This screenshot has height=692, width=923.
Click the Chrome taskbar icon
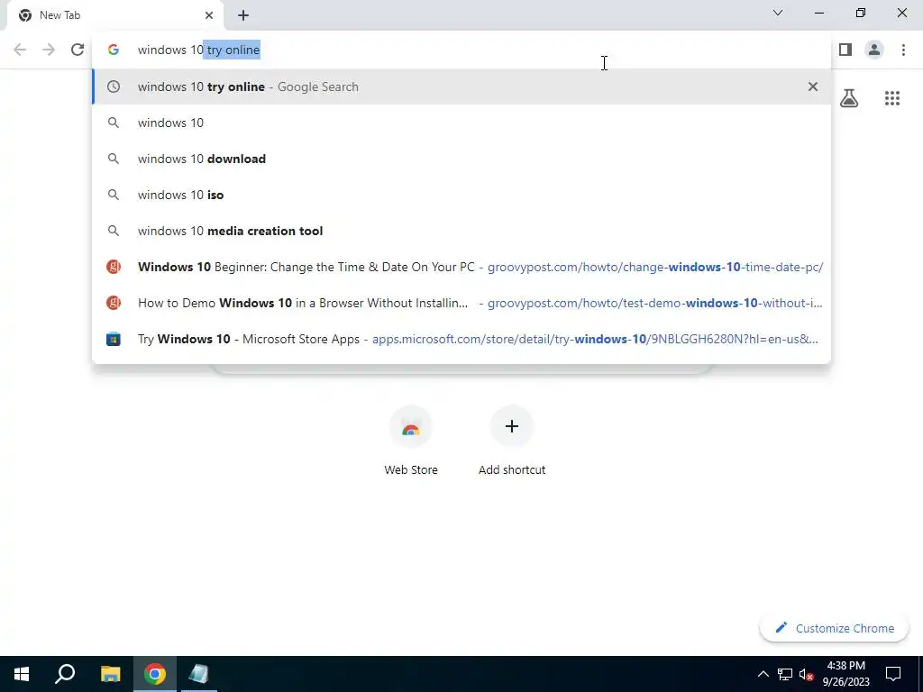[x=155, y=674]
